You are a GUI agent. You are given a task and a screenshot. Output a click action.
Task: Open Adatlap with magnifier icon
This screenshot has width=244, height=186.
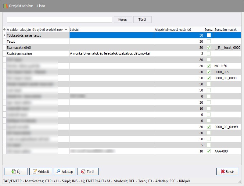click(x=65, y=171)
